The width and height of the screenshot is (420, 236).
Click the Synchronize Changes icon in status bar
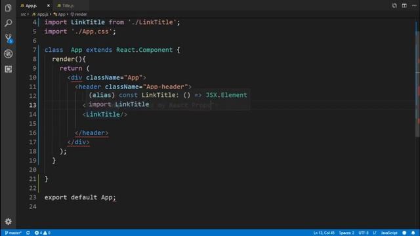pyautogui.click(x=28, y=233)
